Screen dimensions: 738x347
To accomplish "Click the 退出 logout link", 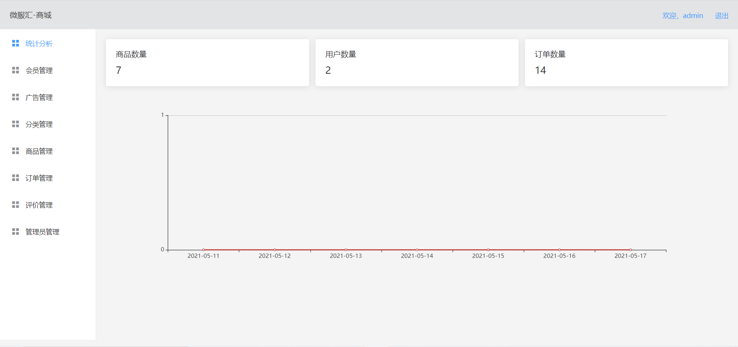I will (x=721, y=16).
